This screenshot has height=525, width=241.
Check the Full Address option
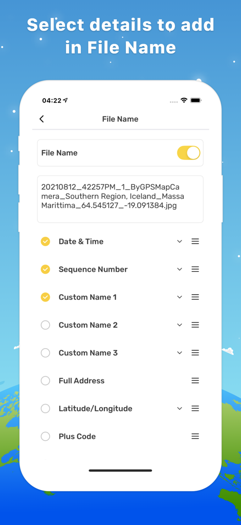[x=45, y=381]
